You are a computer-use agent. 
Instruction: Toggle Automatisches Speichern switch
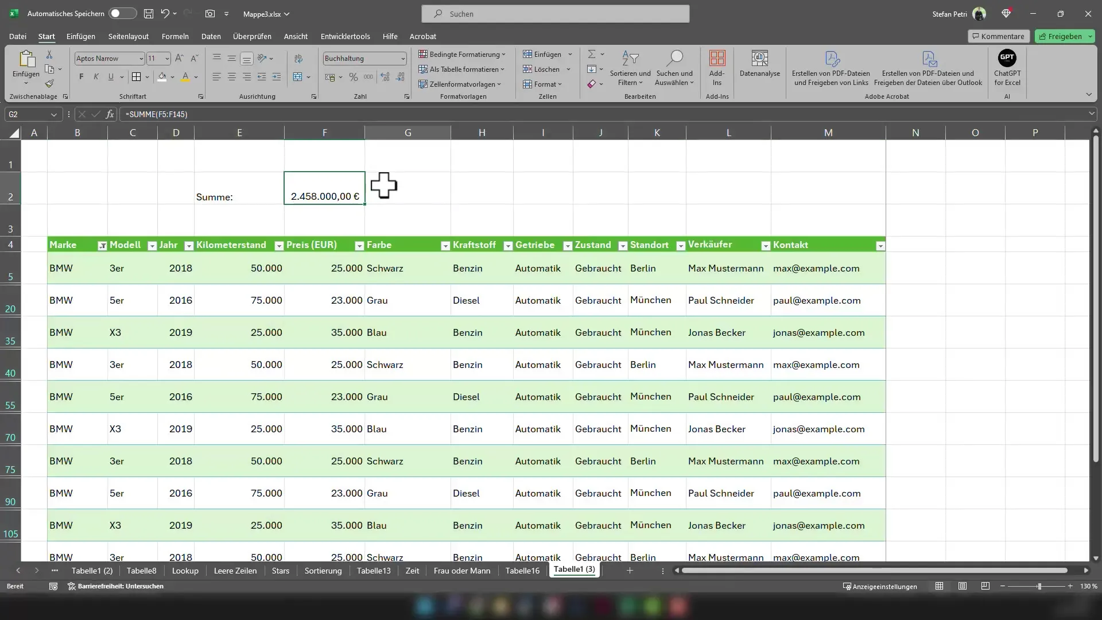(x=117, y=13)
